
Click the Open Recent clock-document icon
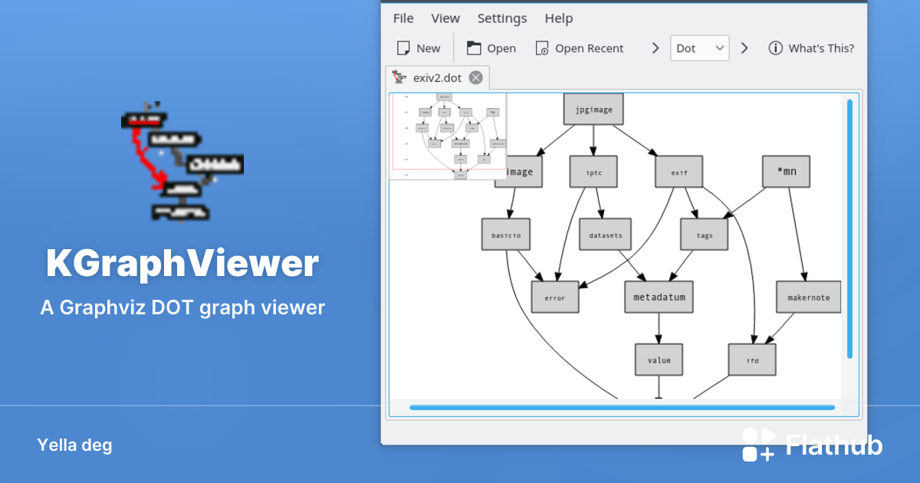point(542,48)
